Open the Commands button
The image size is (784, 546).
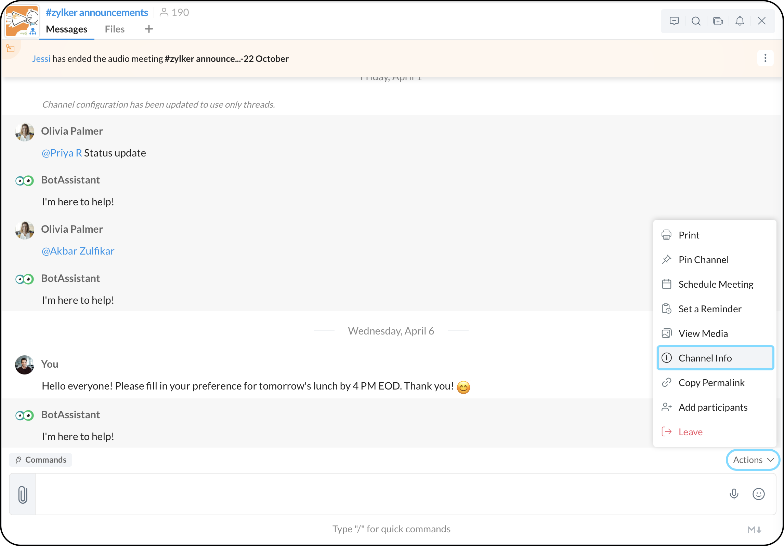(x=41, y=460)
